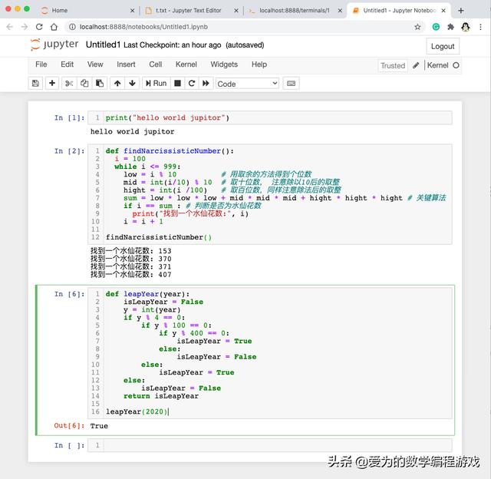Open the File menu
Screen dimensions: 491x479
41,64
